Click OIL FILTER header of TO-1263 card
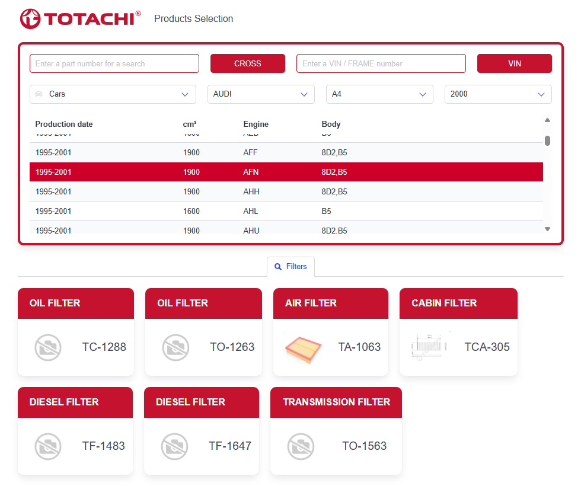 (x=203, y=303)
